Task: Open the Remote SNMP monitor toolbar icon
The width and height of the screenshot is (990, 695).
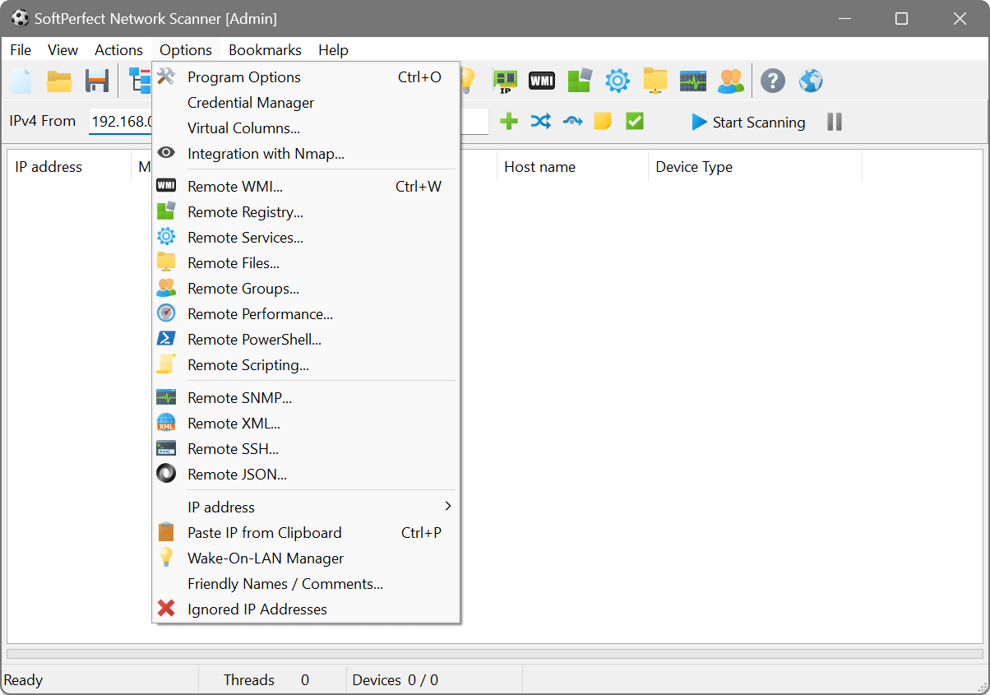Action: coord(692,80)
